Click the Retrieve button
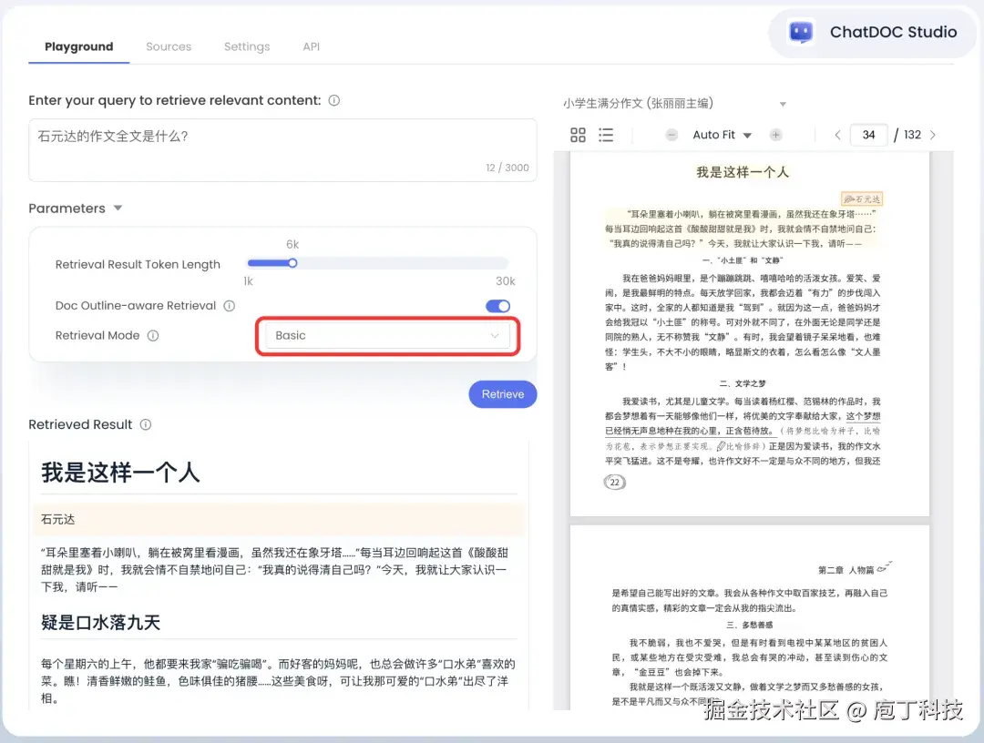 [x=502, y=393]
